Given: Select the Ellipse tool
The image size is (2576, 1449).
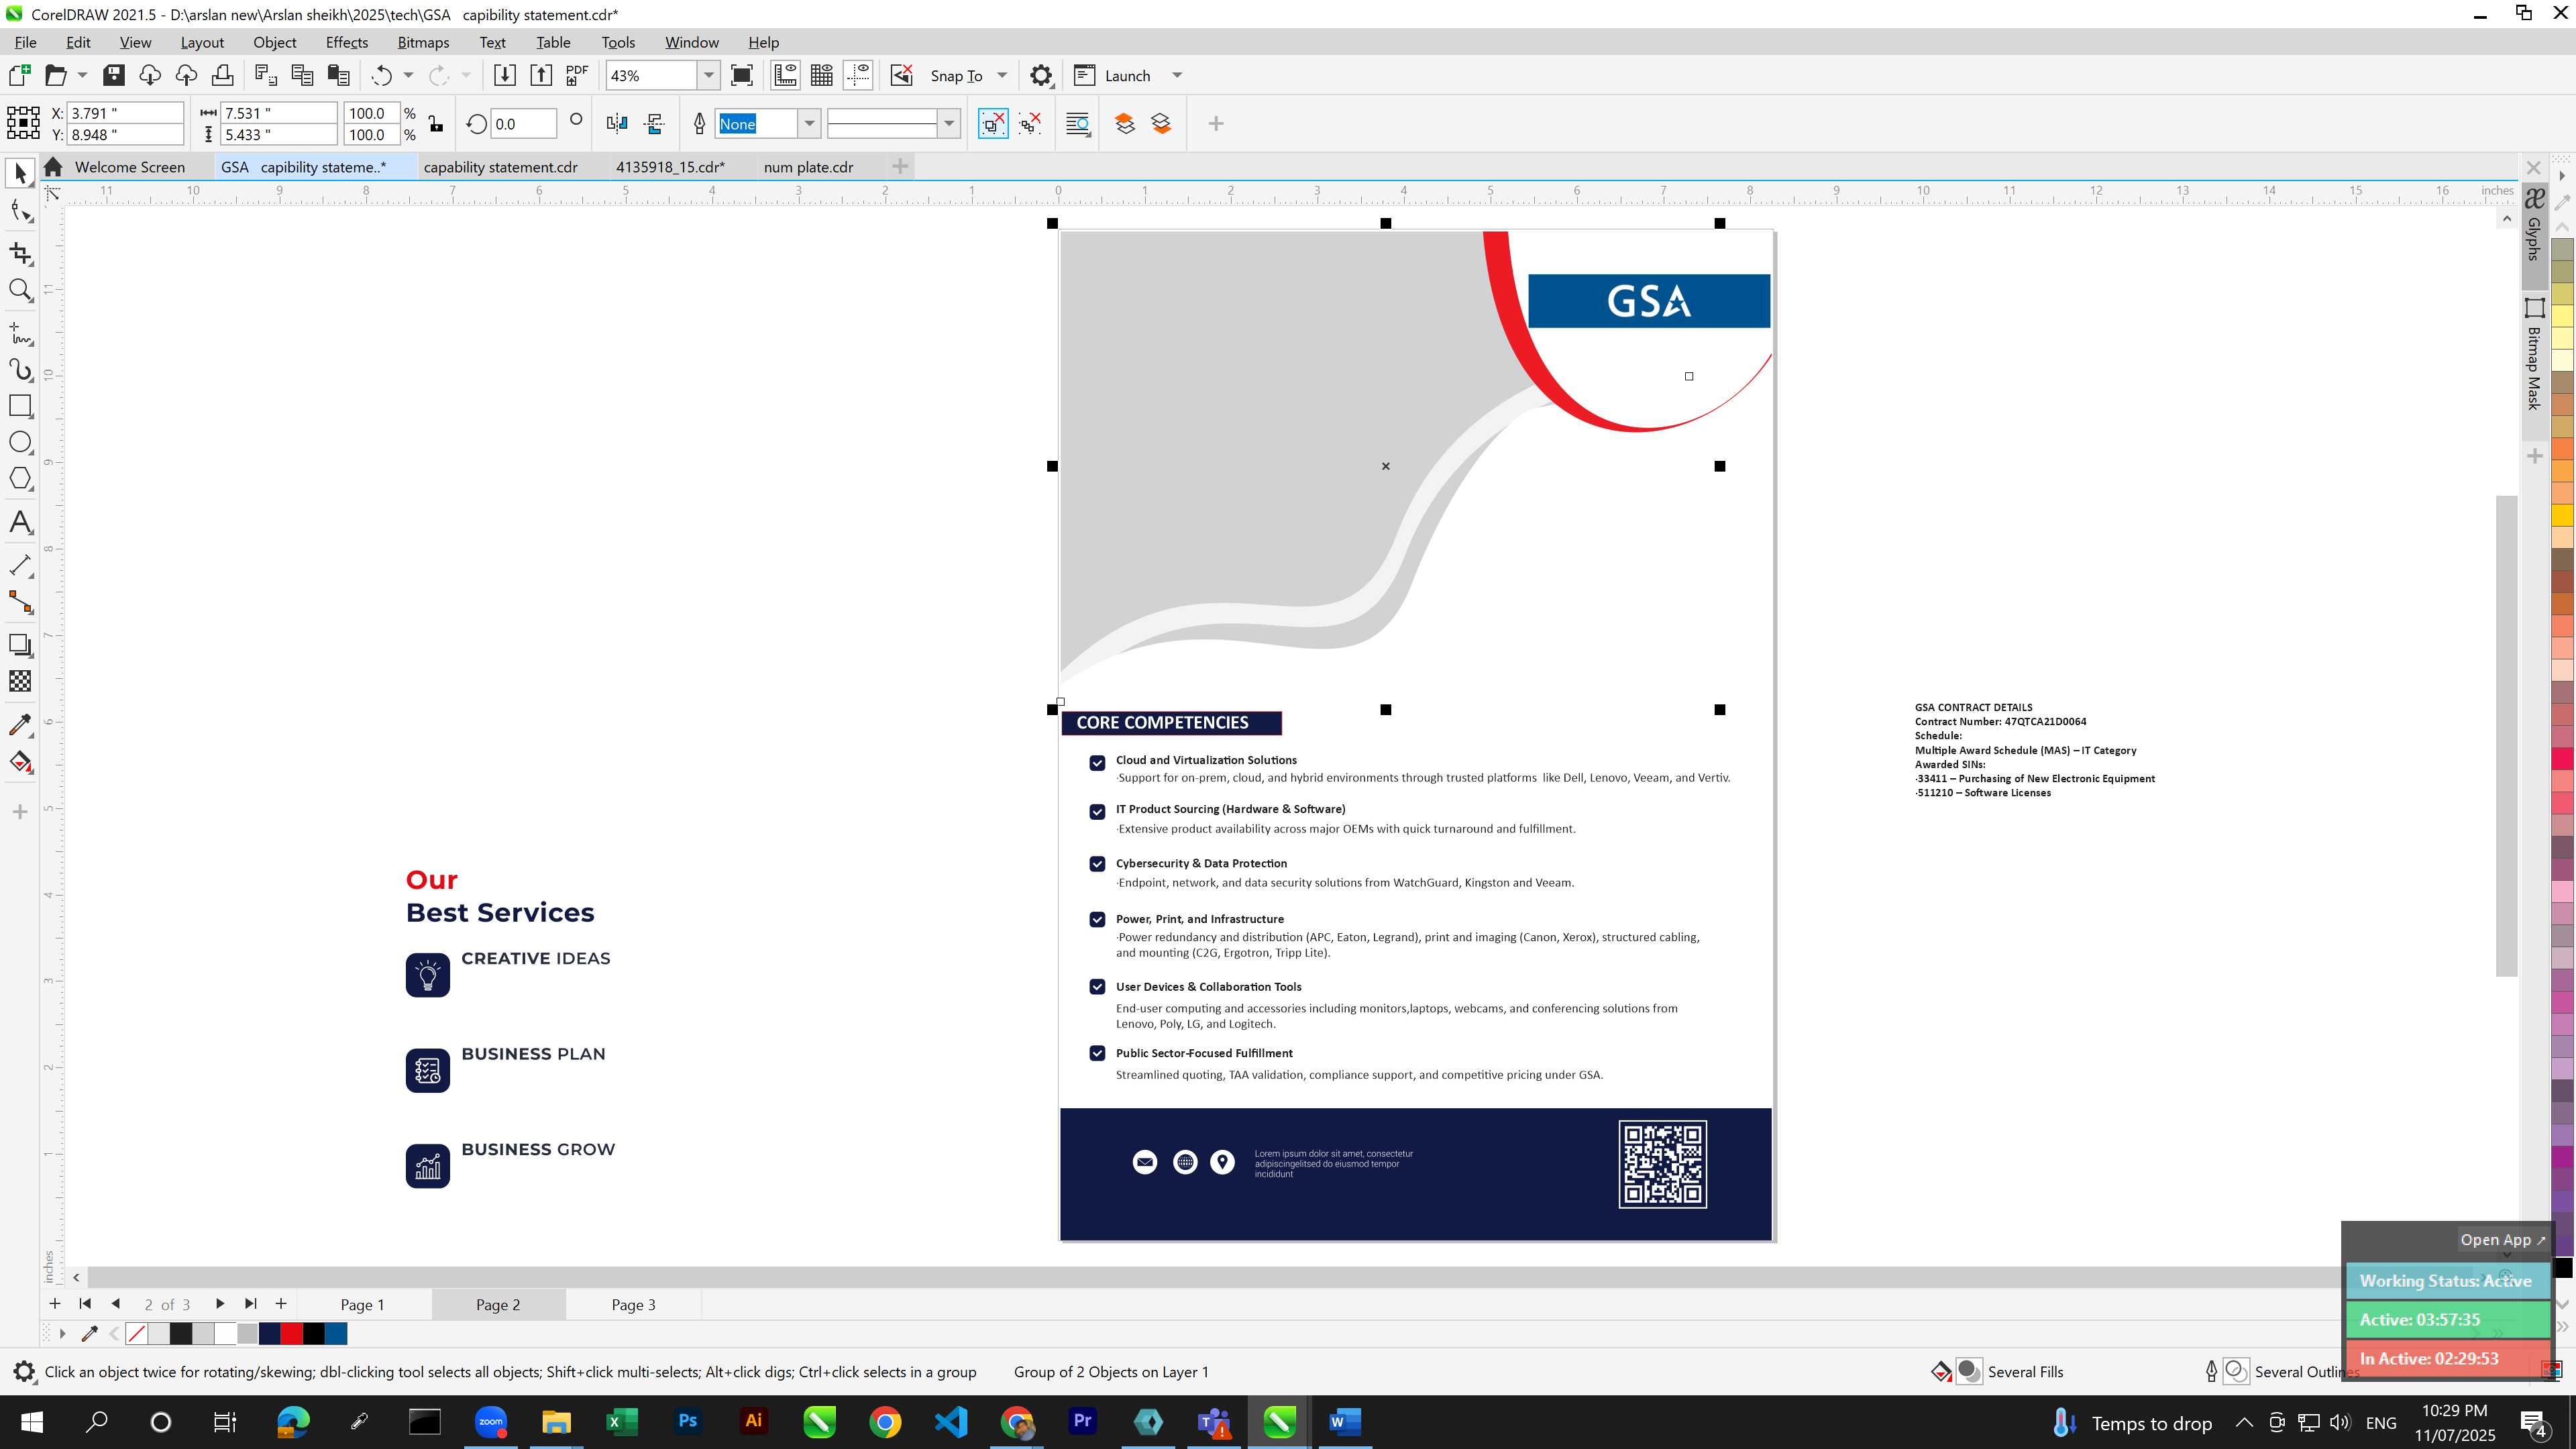Looking at the screenshot, I should pyautogui.click(x=20, y=443).
